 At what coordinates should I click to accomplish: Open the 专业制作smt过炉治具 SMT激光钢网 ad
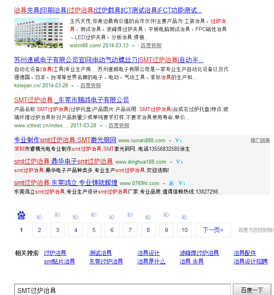tap(65, 140)
